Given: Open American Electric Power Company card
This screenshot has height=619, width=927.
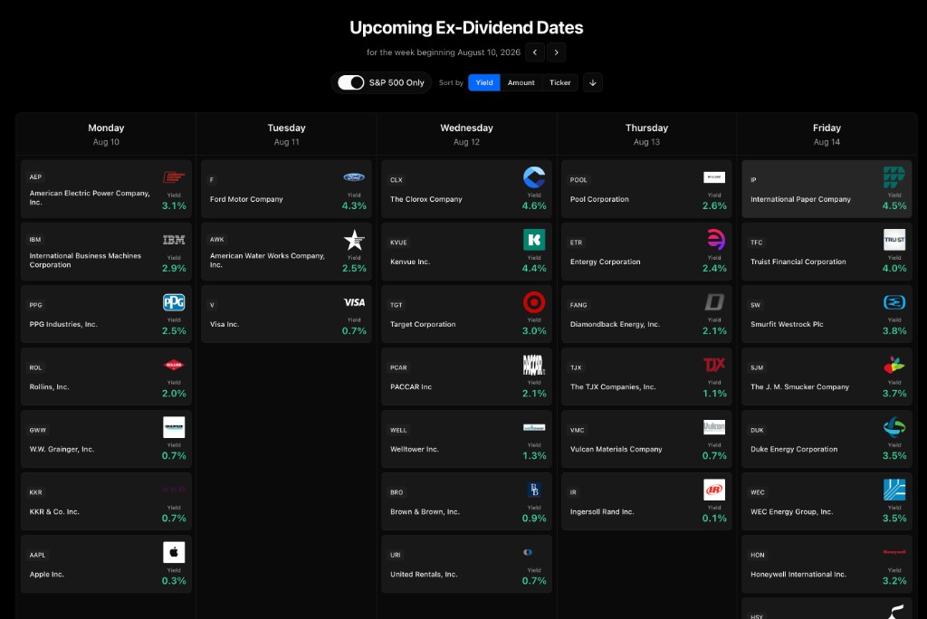Looking at the screenshot, I should [x=107, y=189].
